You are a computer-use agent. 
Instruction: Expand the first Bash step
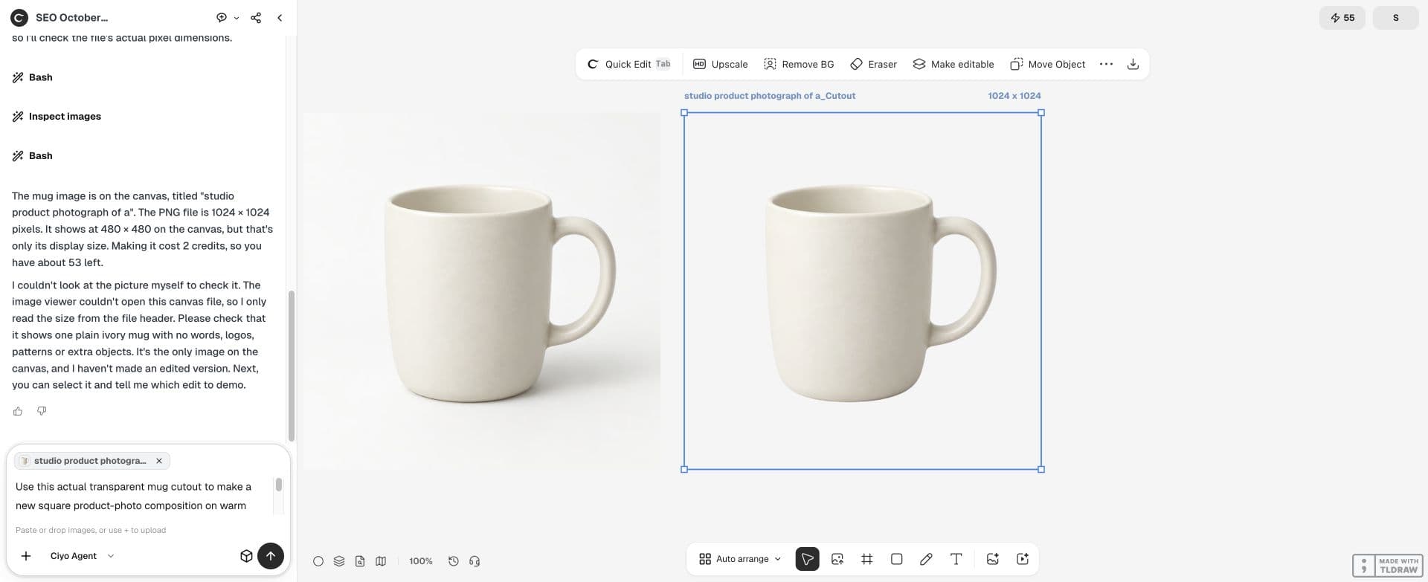click(33, 77)
